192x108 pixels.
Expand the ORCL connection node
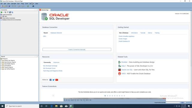pos(1,16)
